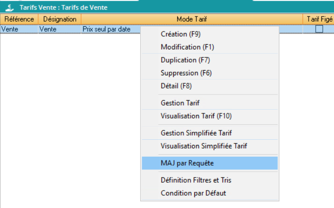Click the Désignation column header

tap(59, 19)
